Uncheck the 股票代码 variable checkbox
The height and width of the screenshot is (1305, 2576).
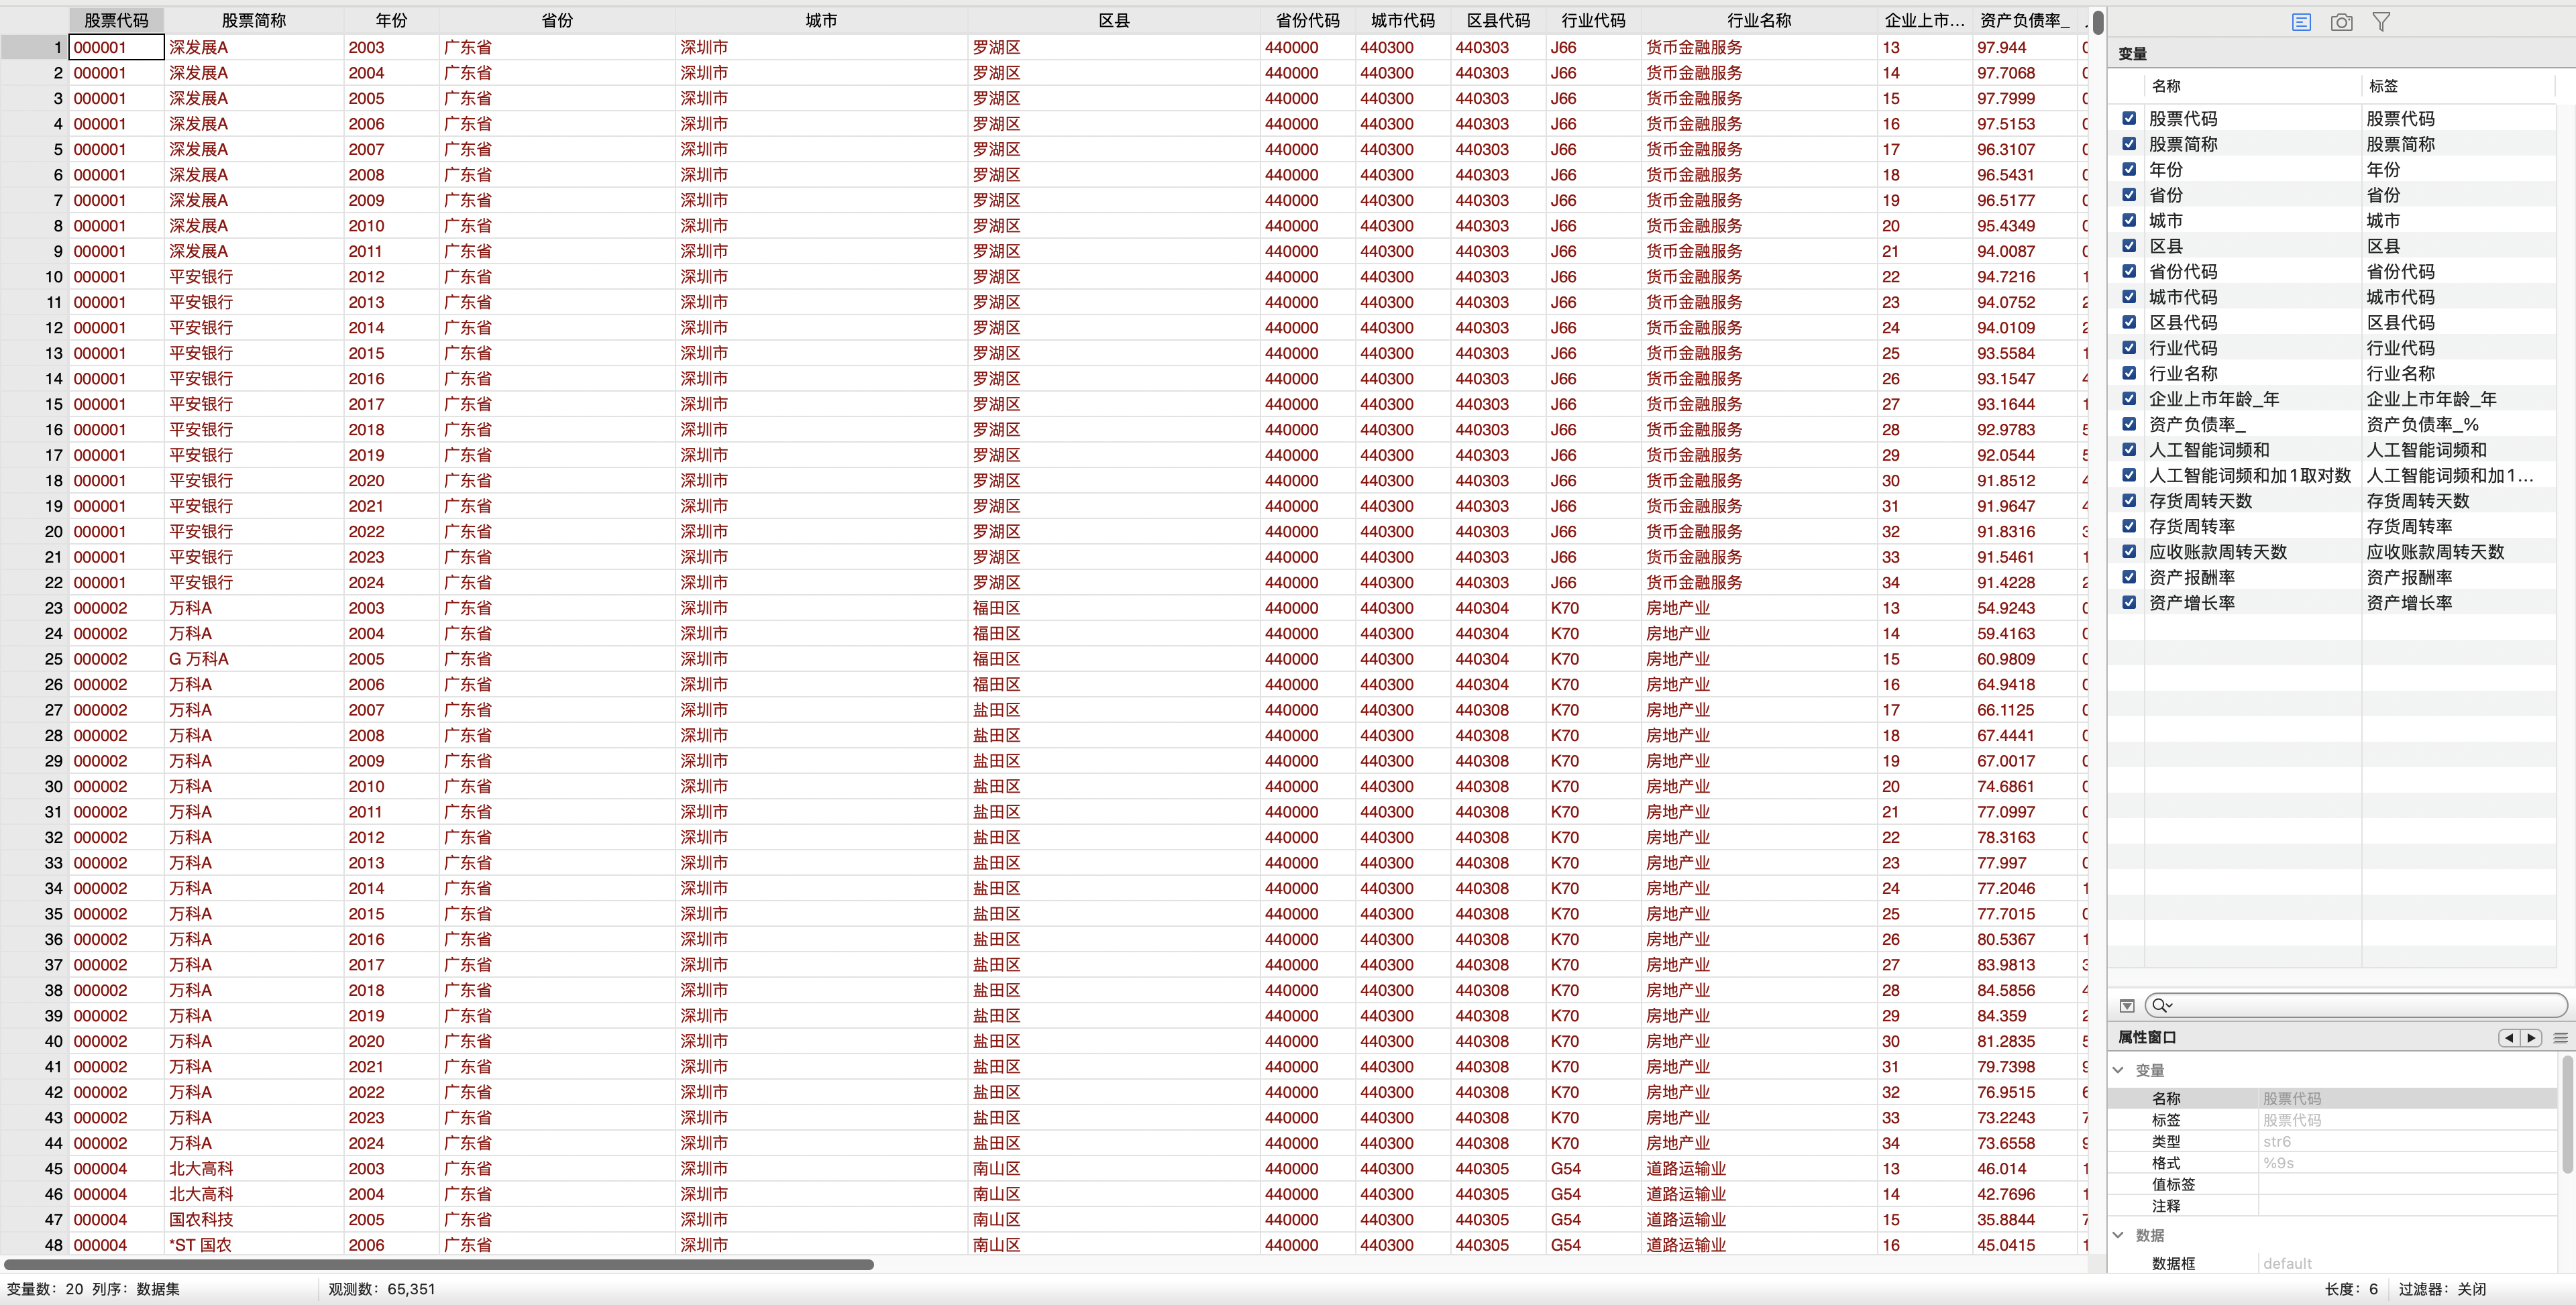(2129, 118)
